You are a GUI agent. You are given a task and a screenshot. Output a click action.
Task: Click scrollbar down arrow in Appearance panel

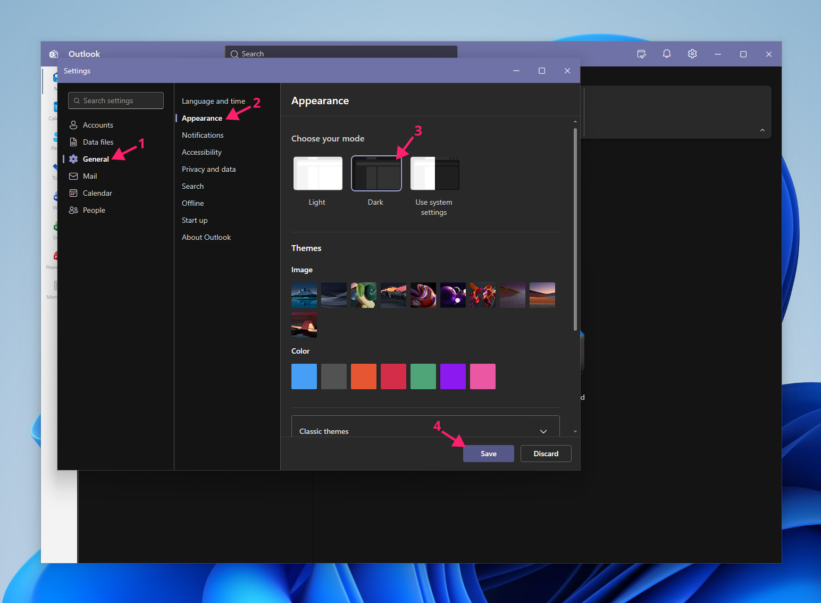[x=575, y=432]
